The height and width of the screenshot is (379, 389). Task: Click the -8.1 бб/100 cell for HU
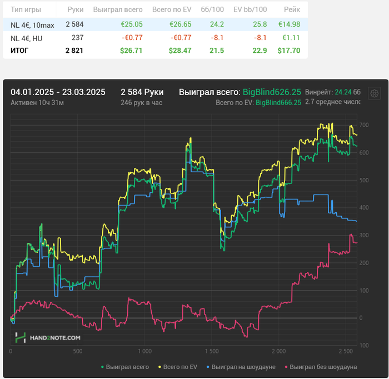(x=217, y=38)
